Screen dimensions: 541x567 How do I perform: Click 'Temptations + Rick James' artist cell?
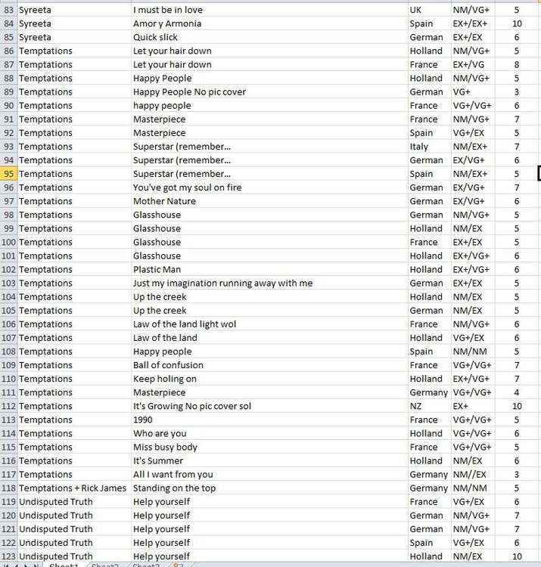tap(74, 488)
